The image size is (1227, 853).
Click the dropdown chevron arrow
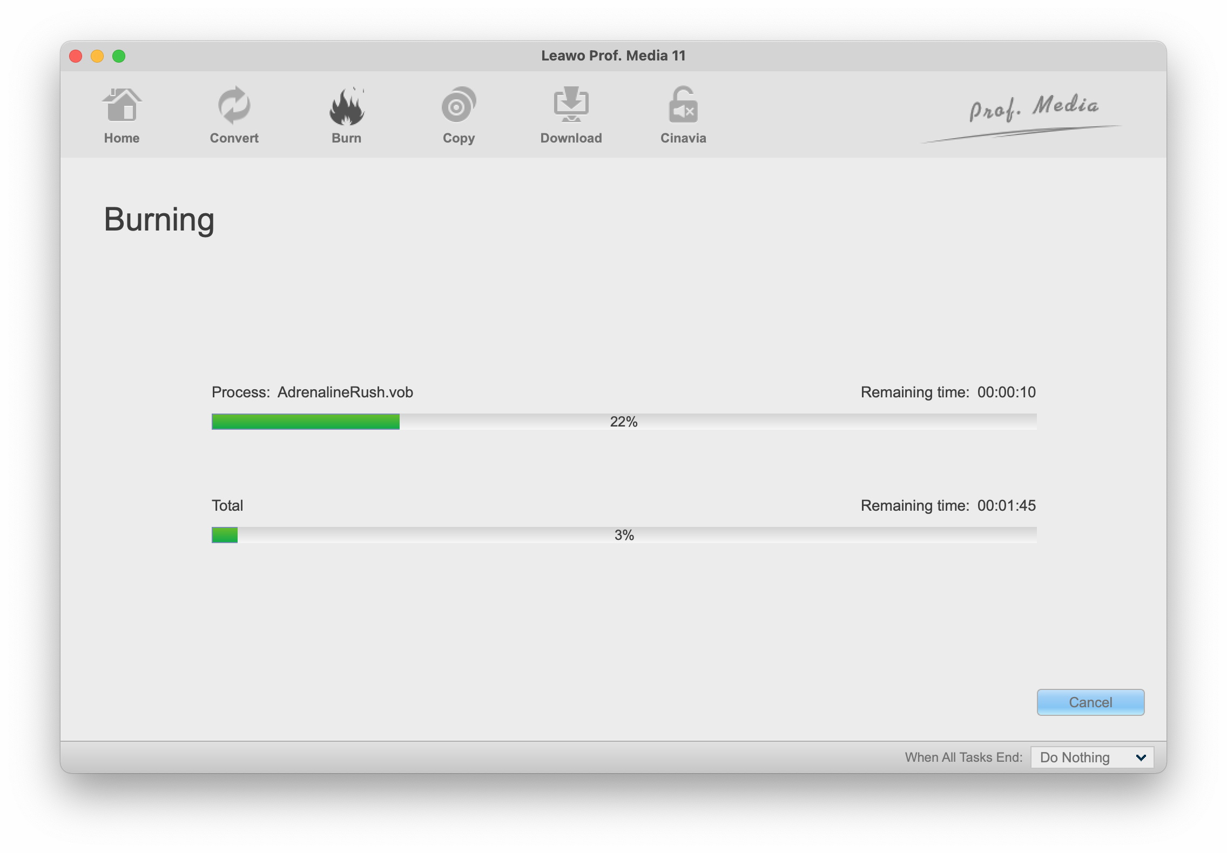tap(1141, 757)
